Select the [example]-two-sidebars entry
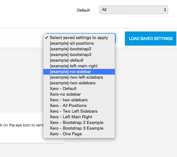The image size is (177, 157). pyautogui.click(x=79, y=83)
